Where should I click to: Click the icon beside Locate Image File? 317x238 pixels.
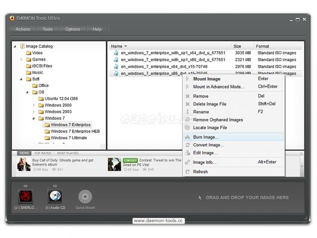pyautogui.click(x=187, y=128)
